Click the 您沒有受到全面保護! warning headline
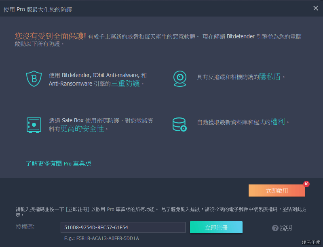This screenshot has width=323, height=247. 50,36
